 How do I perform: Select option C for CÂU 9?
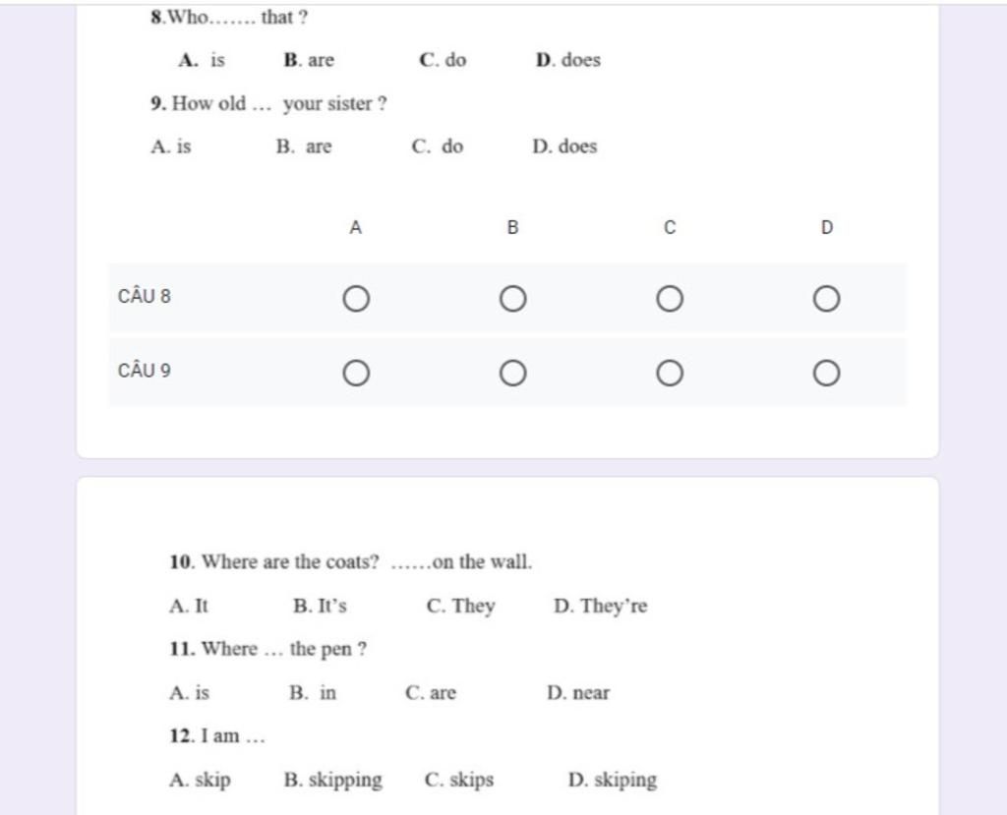(x=669, y=373)
